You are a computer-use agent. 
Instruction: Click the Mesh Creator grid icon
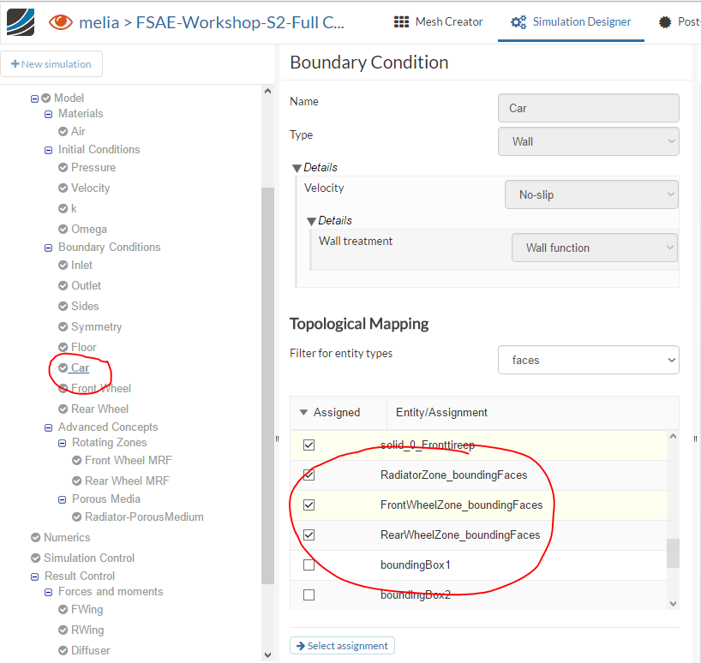(401, 22)
